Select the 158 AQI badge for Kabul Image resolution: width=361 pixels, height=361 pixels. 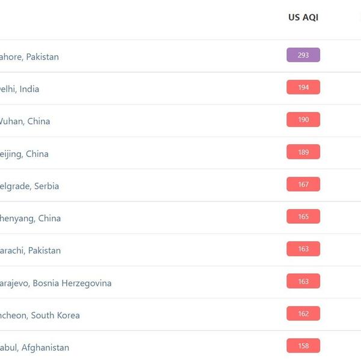pos(303,346)
